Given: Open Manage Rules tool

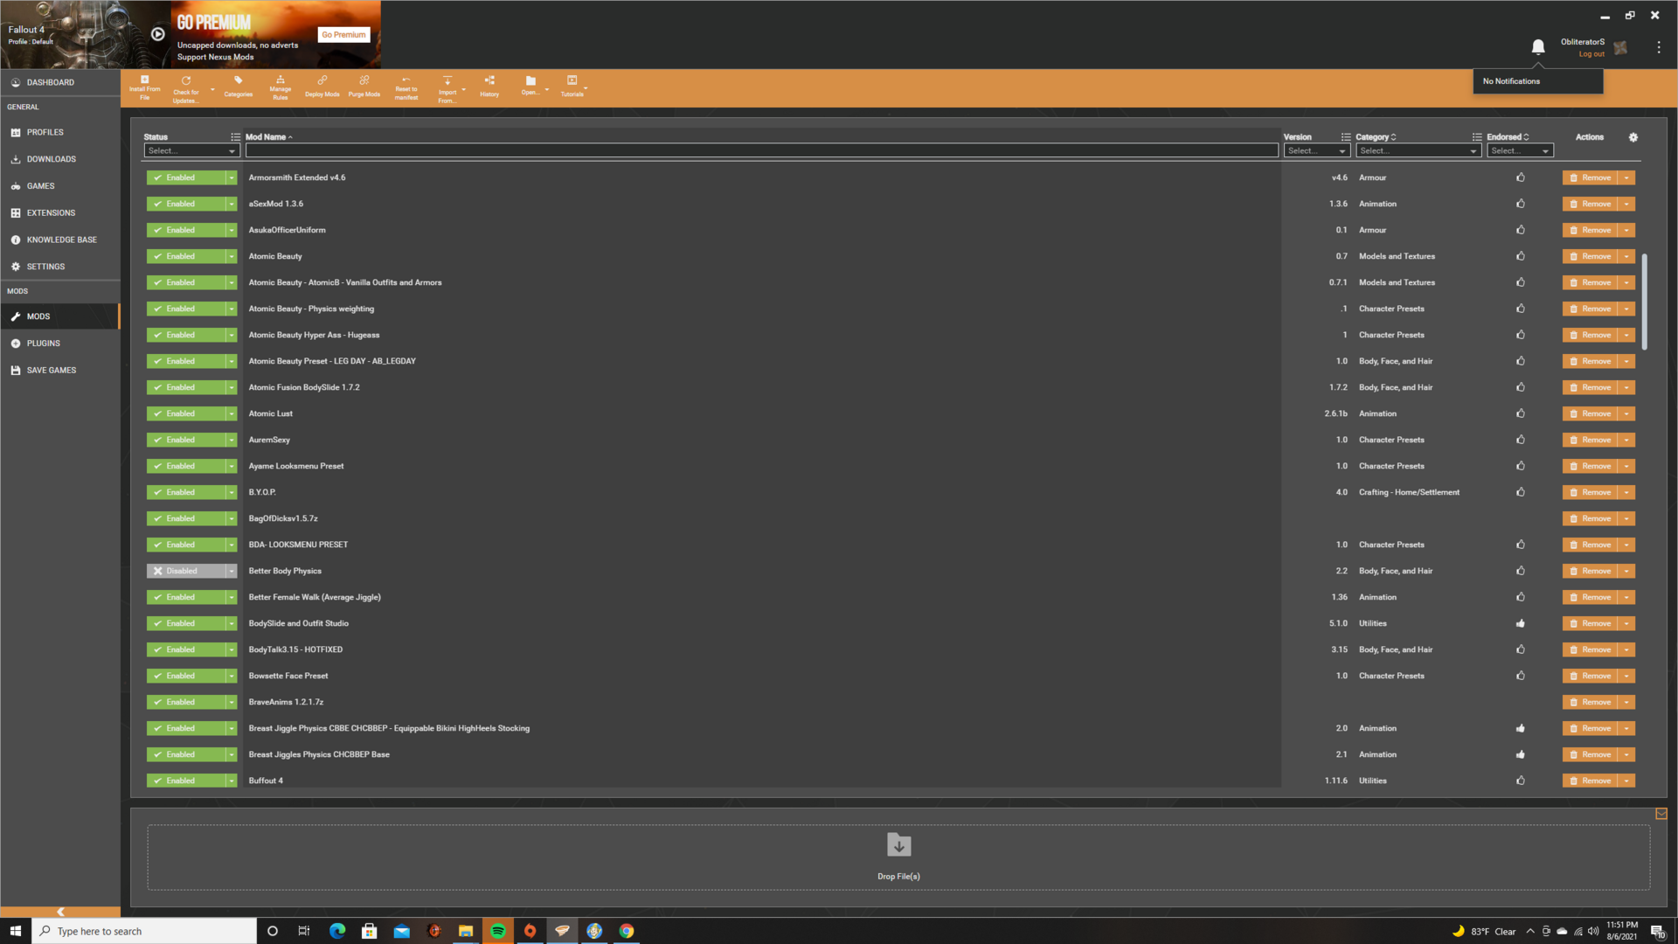Looking at the screenshot, I should 280,87.
